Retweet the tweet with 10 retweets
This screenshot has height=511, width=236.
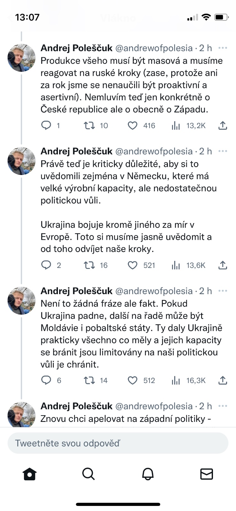point(89,126)
